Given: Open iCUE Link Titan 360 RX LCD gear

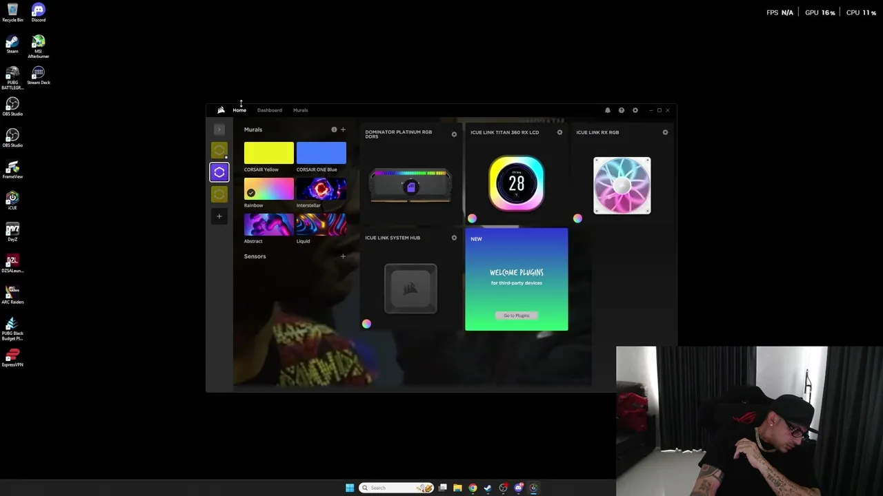Looking at the screenshot, I should [559, 132].
